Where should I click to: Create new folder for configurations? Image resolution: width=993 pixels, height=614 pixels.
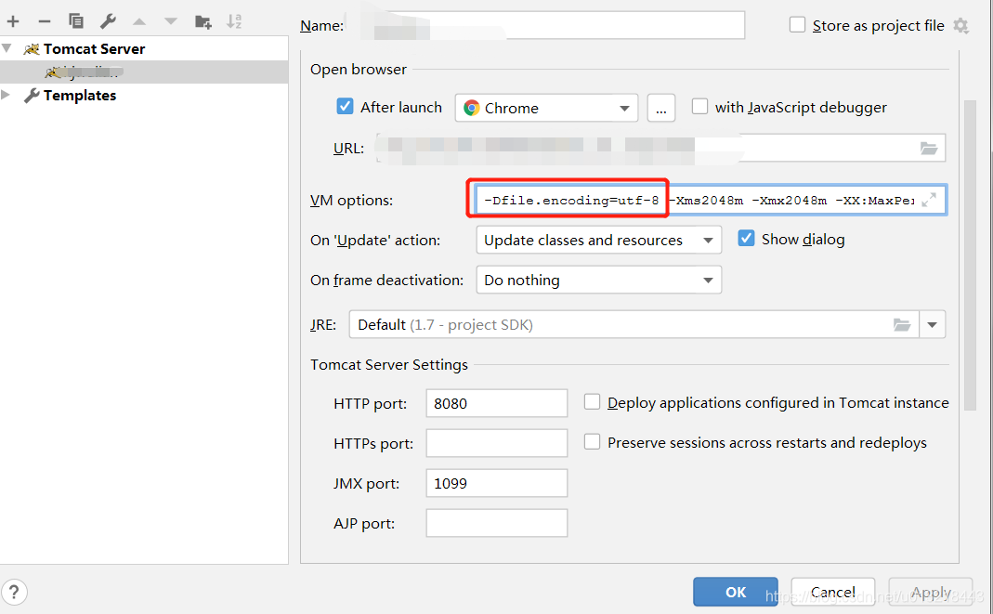203,22
